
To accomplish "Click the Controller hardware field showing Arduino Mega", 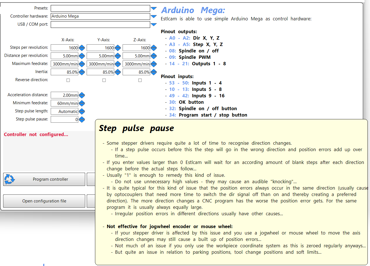I will pos(100,16).
